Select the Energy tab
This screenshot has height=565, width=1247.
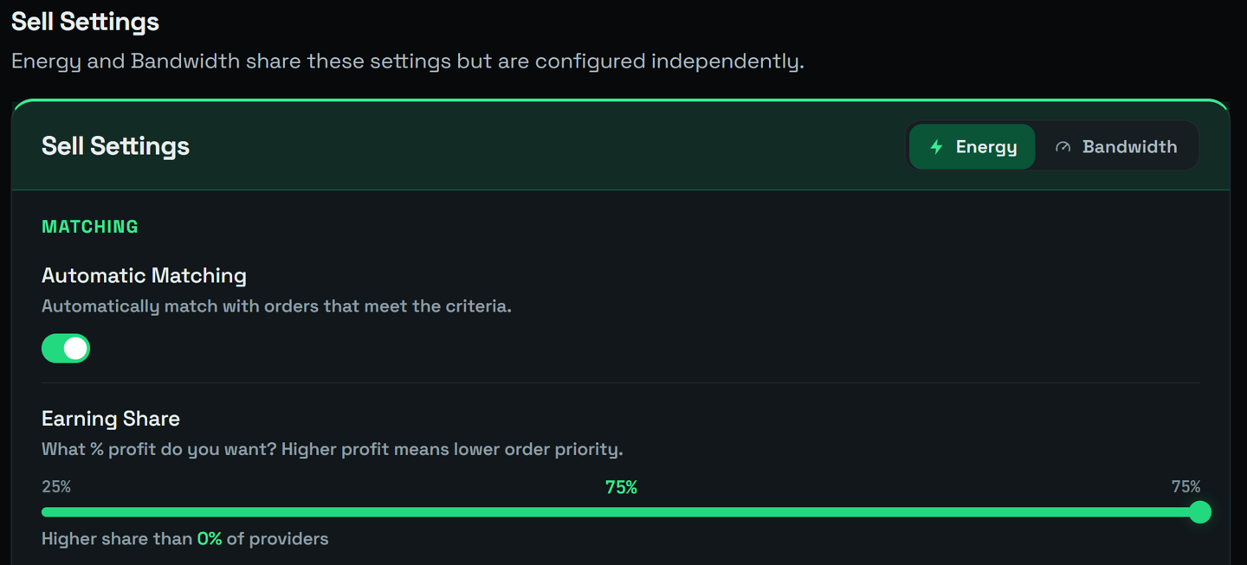[972, 147]
